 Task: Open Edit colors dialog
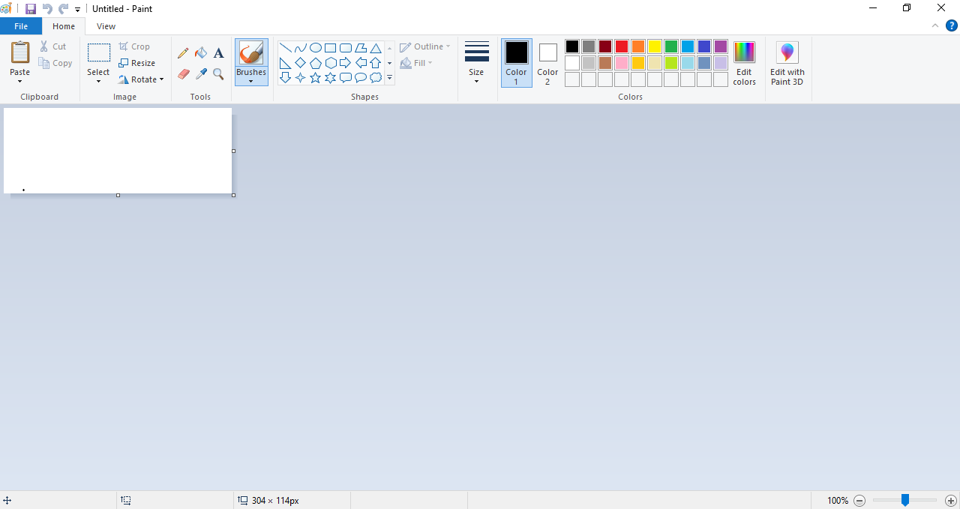(x=744, y=63)
